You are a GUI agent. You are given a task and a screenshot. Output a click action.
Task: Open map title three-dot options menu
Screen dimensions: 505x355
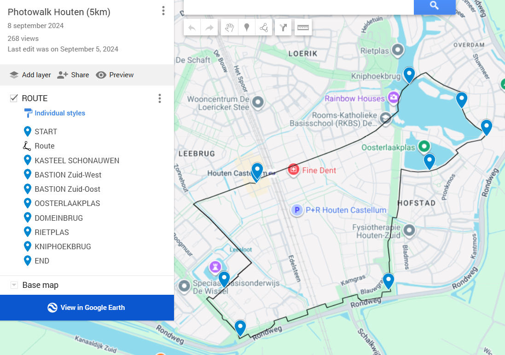pos(163,11)
